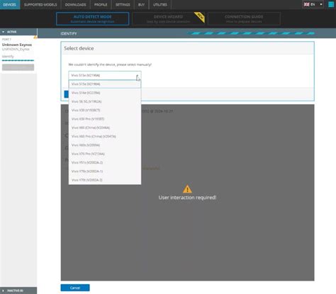Select the Vivo Y70t option
This screenshot has height=294, width=336.
pyautogui.click(x=105, y=180)
